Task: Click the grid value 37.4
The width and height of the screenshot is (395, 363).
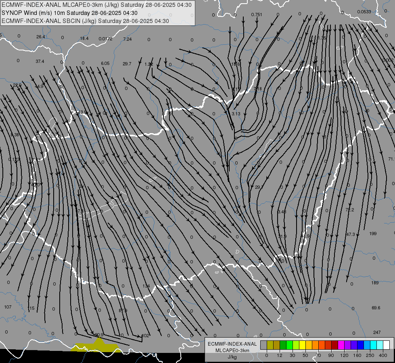Action: coord(40,61)
